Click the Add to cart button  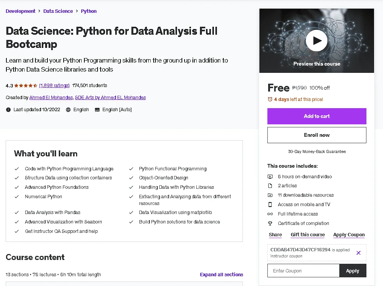click(317, 116)
